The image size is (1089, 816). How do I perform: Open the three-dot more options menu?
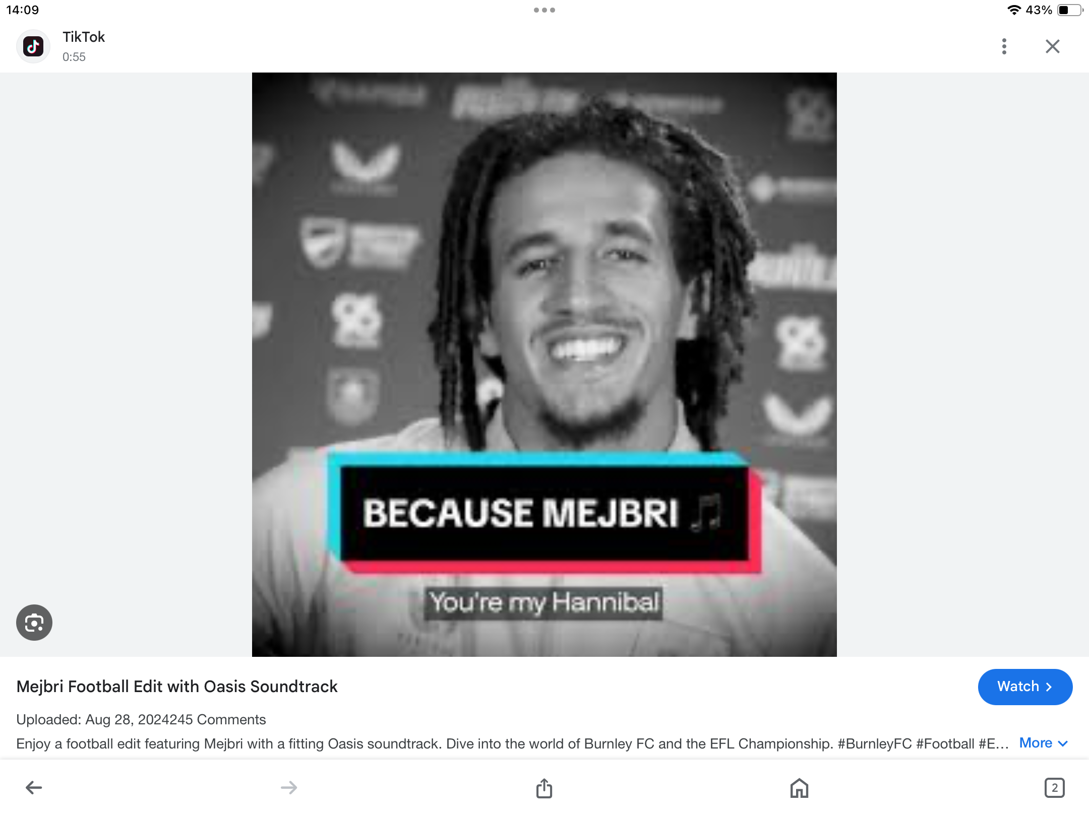(1004, 46)
